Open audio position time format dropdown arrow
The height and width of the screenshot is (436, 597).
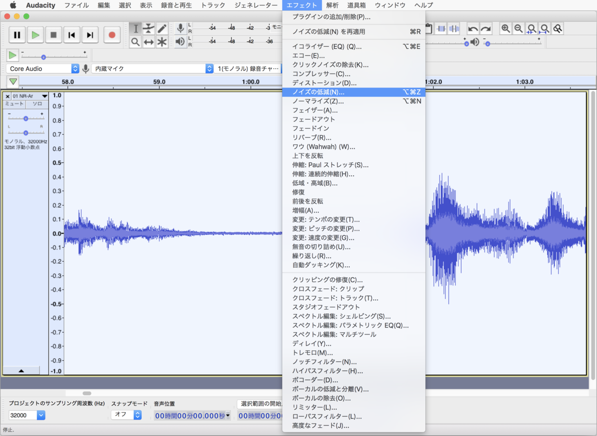228,416
